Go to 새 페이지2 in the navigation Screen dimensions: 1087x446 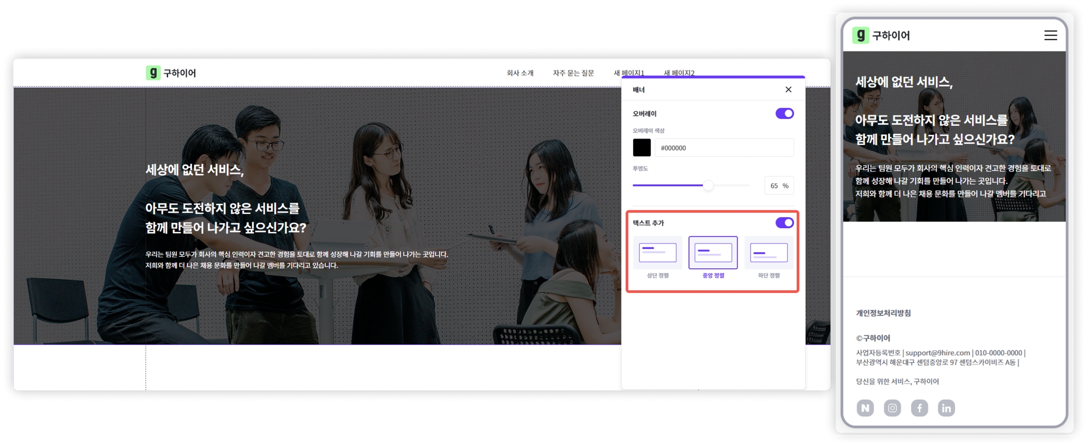point(679,73)
